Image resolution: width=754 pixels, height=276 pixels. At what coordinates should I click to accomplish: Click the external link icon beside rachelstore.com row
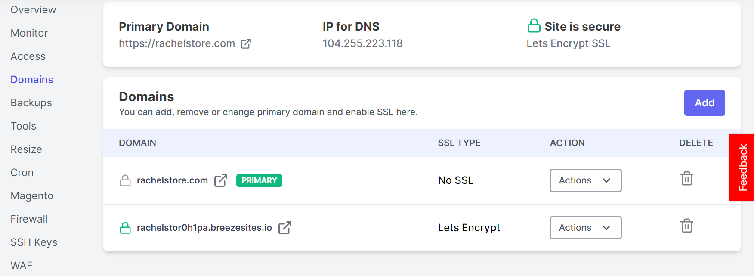[x=221, y=180]
